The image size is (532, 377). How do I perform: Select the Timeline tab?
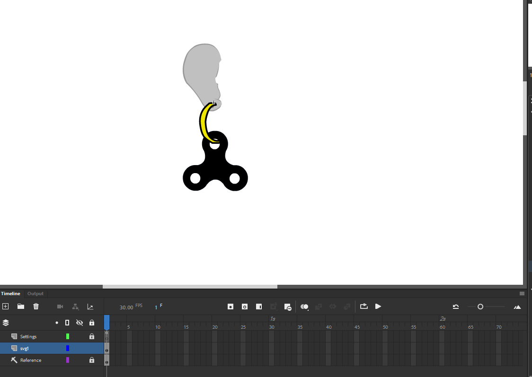pyautogui.click(x=10, y=294)
